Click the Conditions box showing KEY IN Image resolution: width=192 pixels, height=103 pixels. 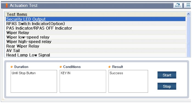[x=83, y=81]
